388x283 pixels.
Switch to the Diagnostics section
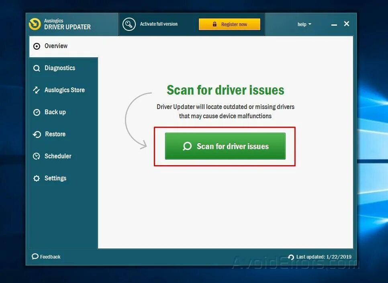(63, 68)
